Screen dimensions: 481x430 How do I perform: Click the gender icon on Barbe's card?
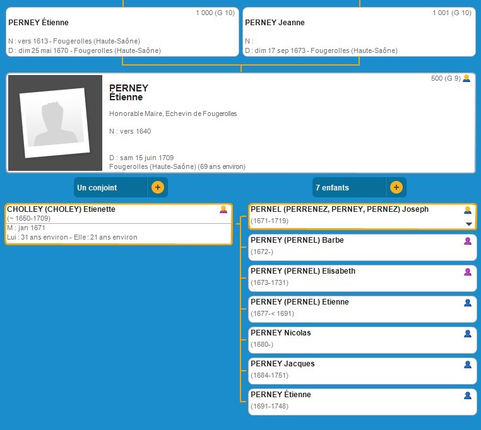[468, 241]
